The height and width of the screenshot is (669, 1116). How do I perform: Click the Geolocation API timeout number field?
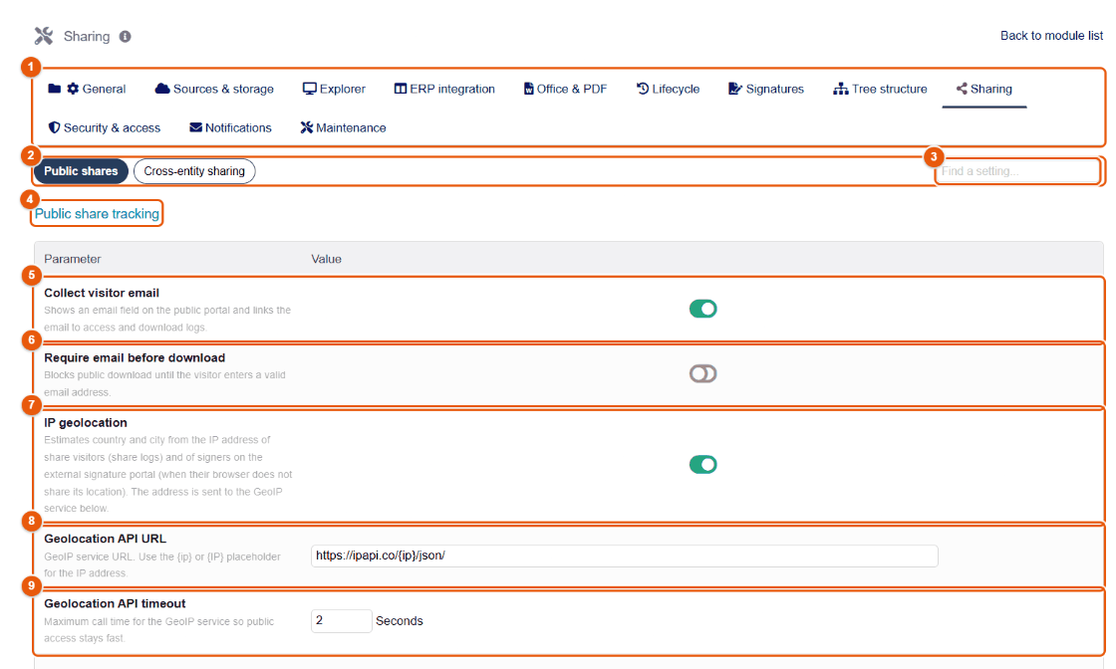click(x=341, y=620)
